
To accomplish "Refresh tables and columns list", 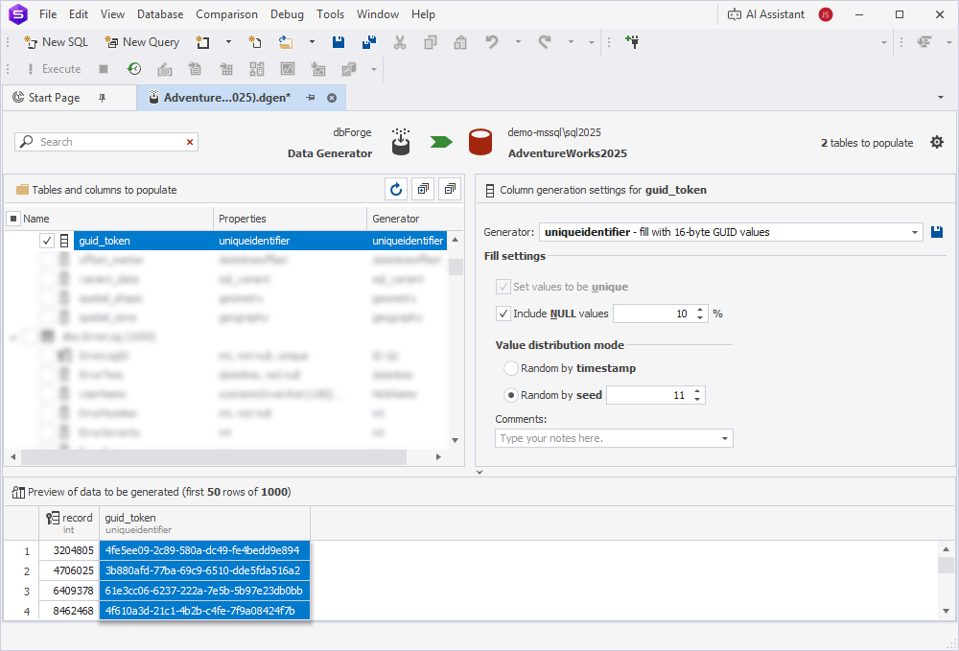I will click(396, 190).
